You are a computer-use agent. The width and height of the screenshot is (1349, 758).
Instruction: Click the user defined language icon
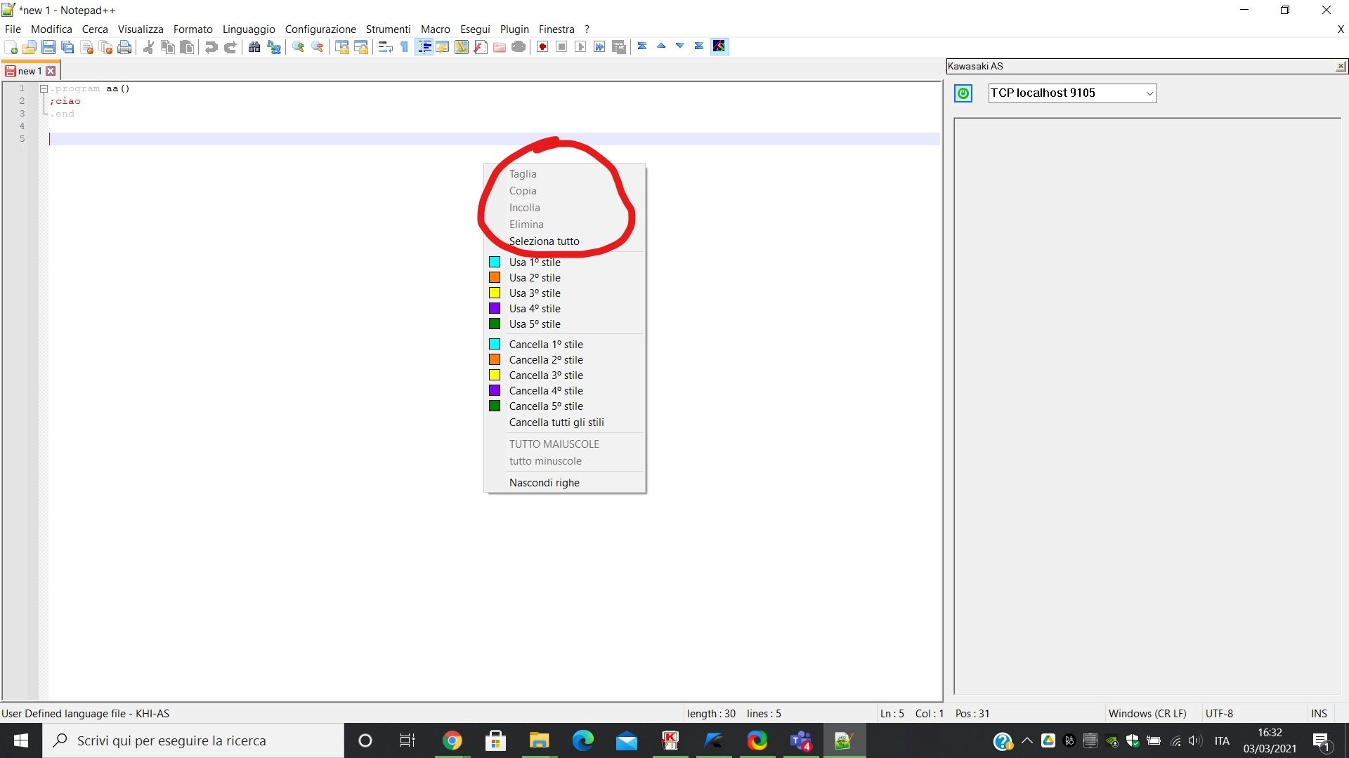443,47
